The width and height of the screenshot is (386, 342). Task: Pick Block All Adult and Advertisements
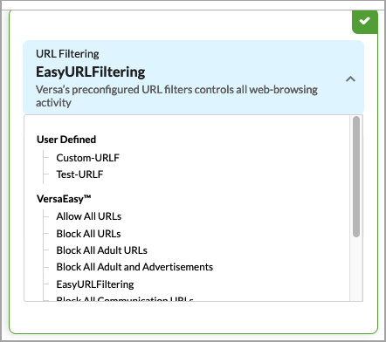coord(134,267)
